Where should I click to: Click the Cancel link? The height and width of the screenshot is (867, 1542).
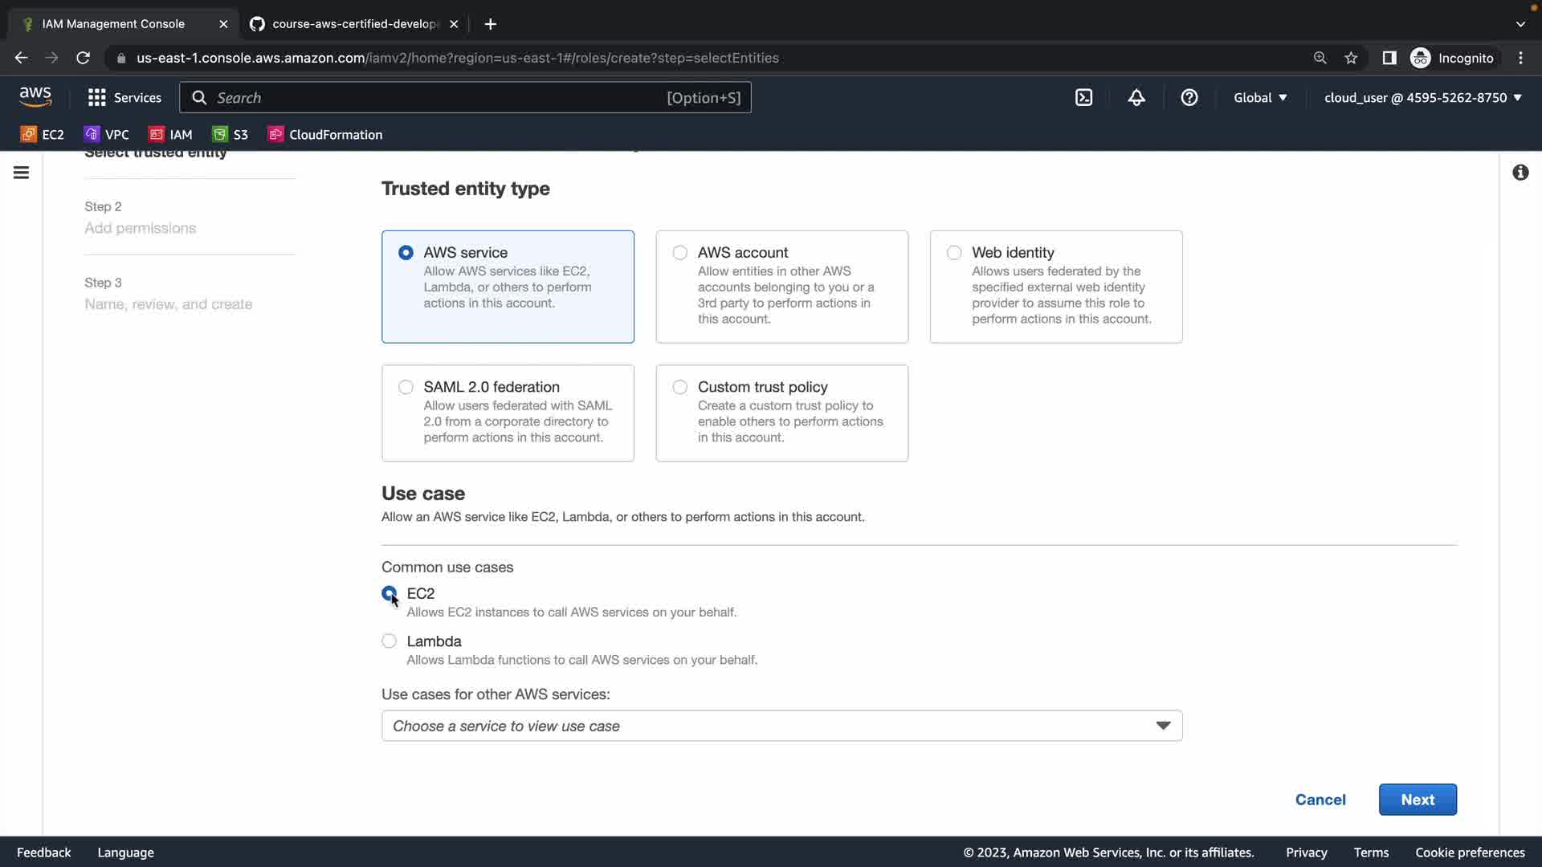point(1320,800)
